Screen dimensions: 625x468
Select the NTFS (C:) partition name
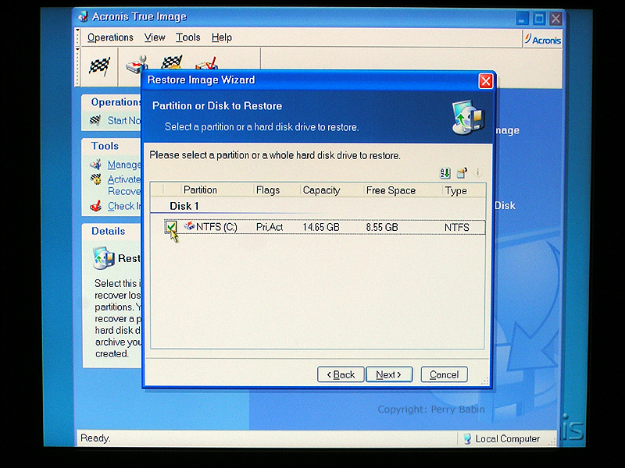point(216,227)
